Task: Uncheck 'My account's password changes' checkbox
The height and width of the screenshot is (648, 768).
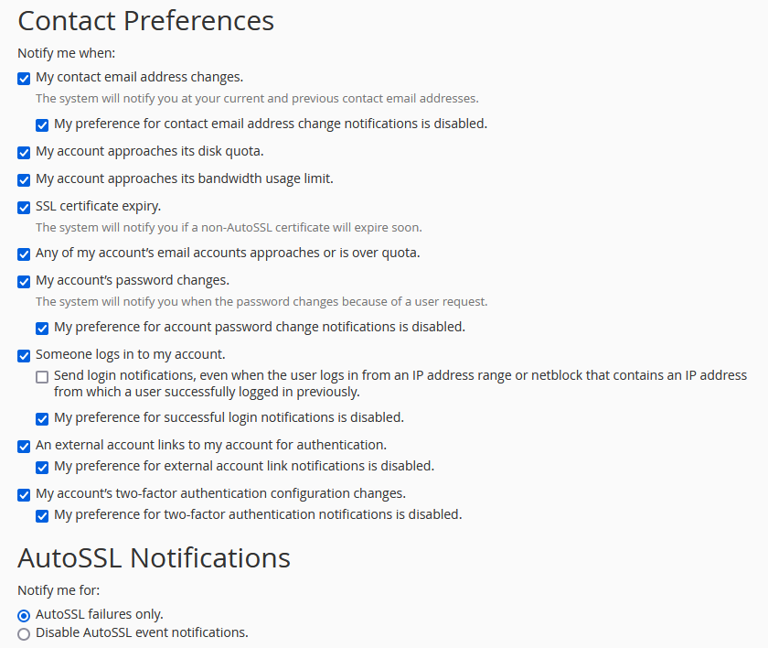Action: click(x=24, y=281)
